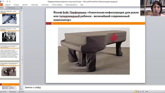165x93 pixels.
Task: Click the thumbnail pane scrollbar handle
Action: click(22, 60)
